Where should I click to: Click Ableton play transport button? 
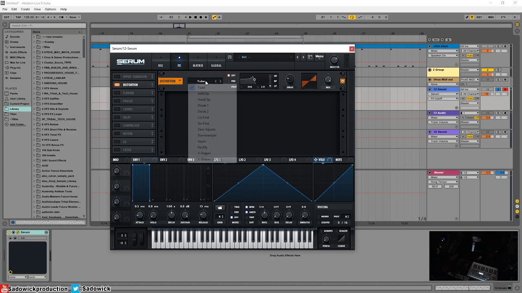coord(190,17)
